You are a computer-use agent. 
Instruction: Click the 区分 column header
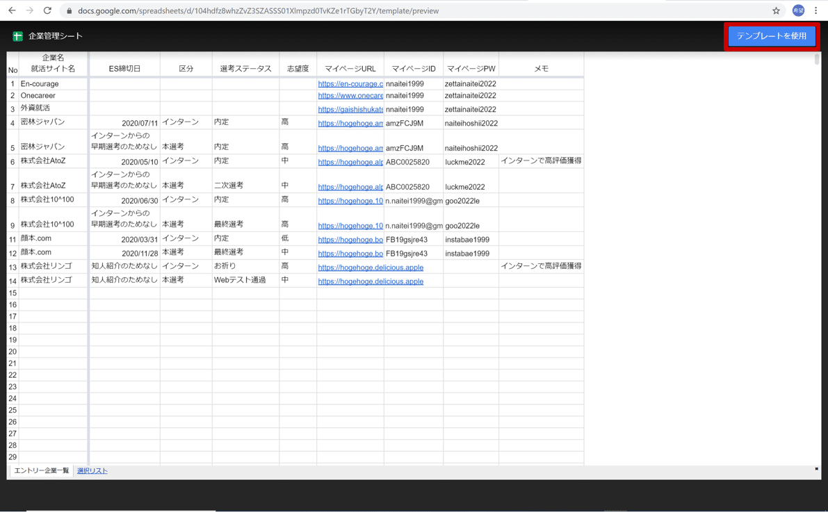click(186, 69)
